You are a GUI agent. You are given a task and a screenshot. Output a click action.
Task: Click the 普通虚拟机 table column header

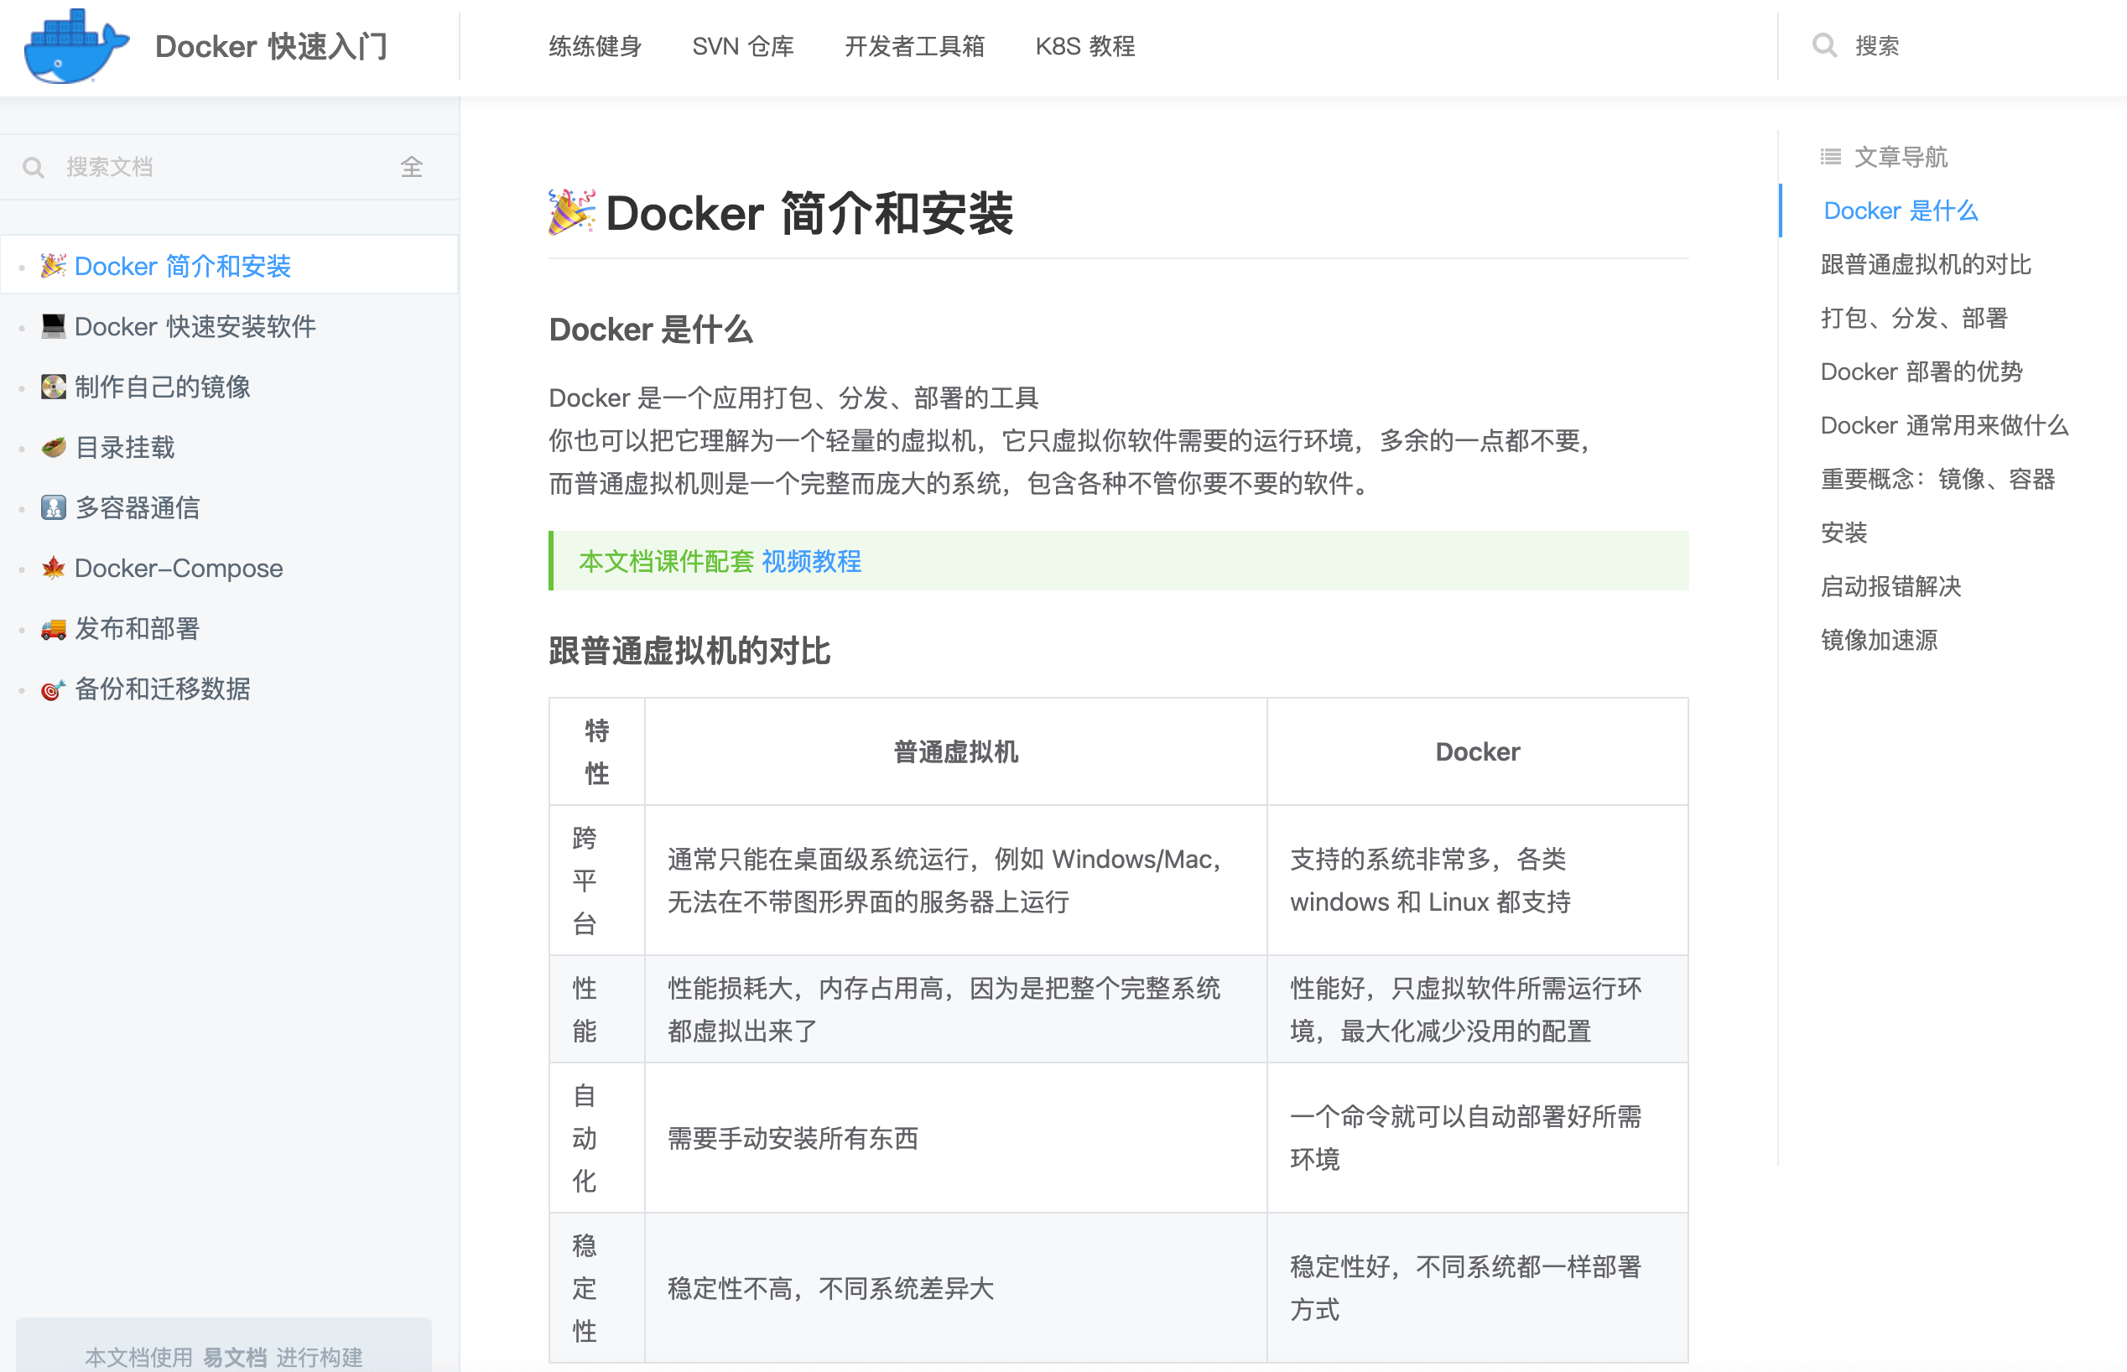[x=955, y=752]
